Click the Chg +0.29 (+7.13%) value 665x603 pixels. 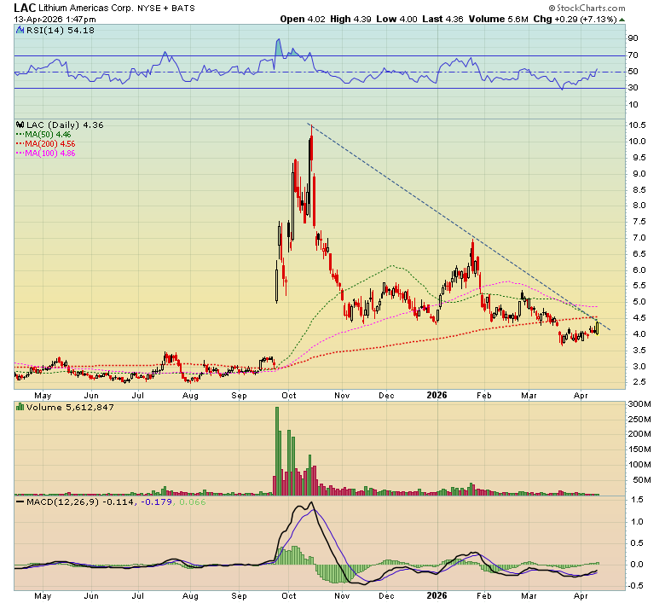point(575,19)
